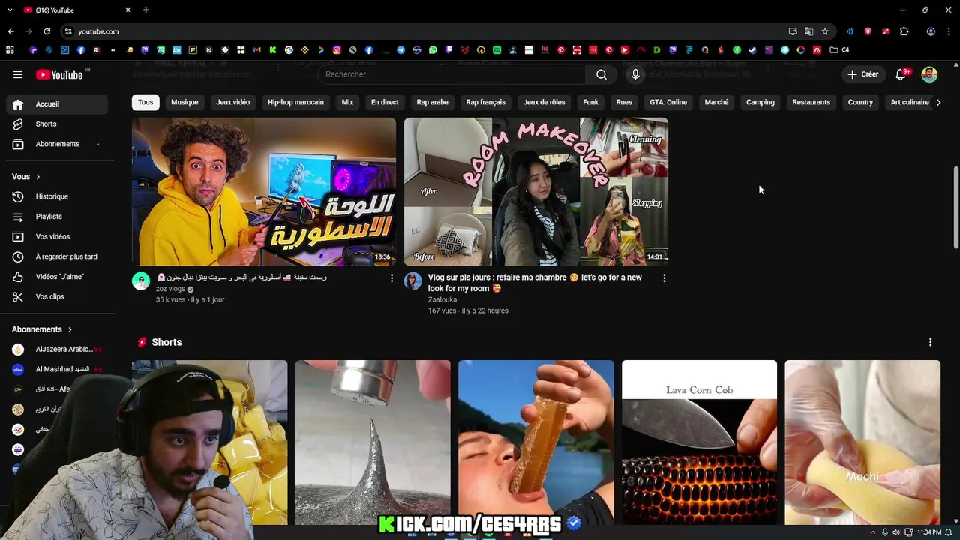Open the notifications bell
Viewport: 960px width, 540px height.
coord(901,74)
